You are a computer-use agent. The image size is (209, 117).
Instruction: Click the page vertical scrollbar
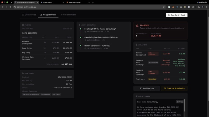coord(208,58)
